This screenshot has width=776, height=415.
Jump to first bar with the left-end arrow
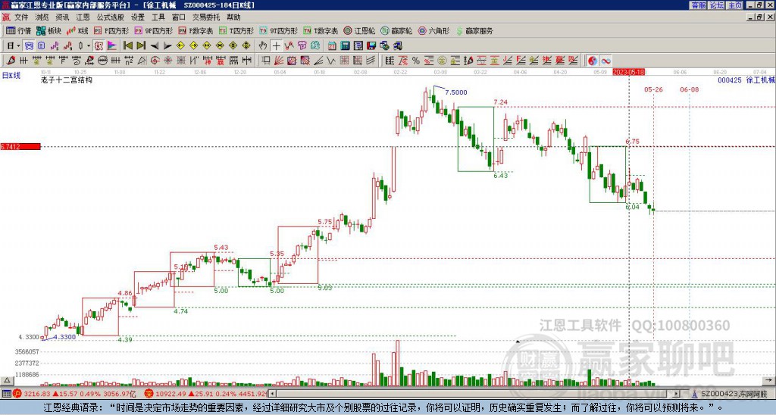coord(127,45)
